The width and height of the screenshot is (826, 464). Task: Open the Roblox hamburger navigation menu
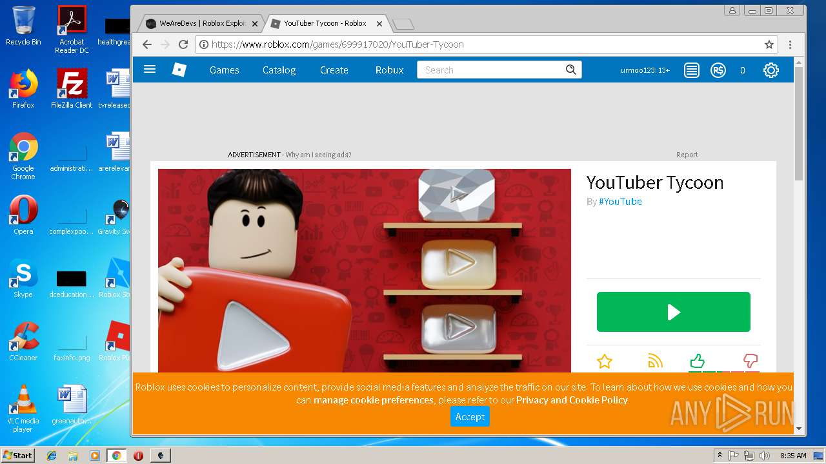150,70
